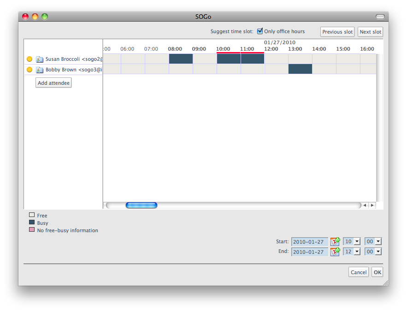
Task: Toggle the Only office hours checkbox
Action: click(x=260, y=31)
